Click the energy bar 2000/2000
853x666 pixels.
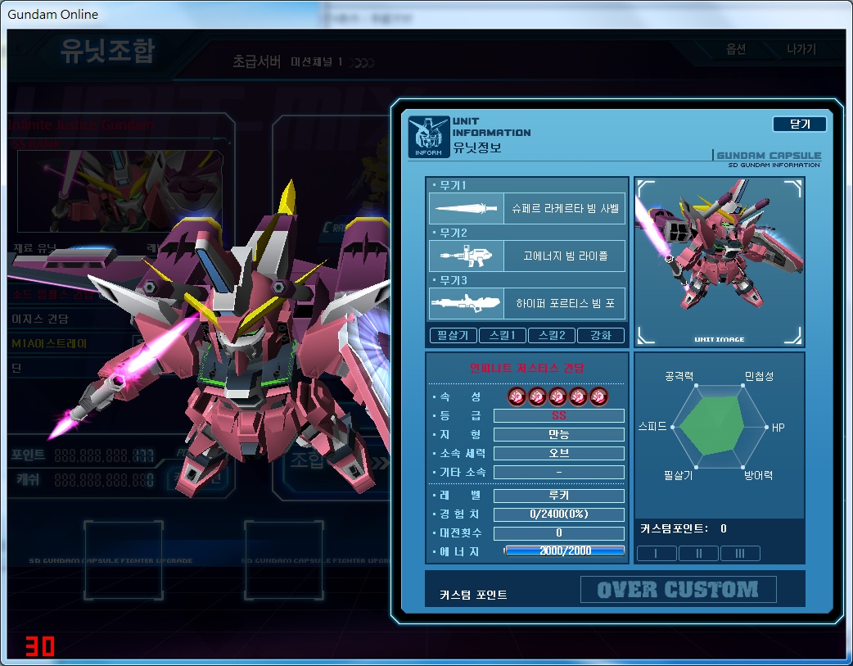(564, 551)
